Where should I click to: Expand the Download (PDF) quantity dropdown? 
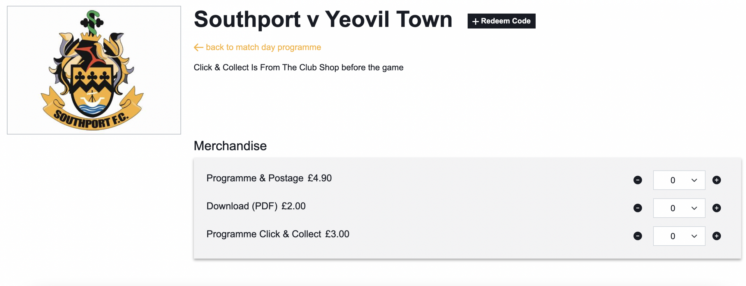[679, 208]
